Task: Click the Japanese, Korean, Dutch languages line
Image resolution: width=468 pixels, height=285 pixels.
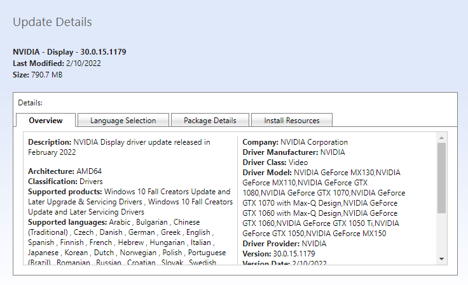Action: pos(127,253)
